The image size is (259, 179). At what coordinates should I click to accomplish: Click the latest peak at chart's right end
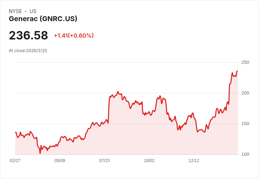click(237, 71)
